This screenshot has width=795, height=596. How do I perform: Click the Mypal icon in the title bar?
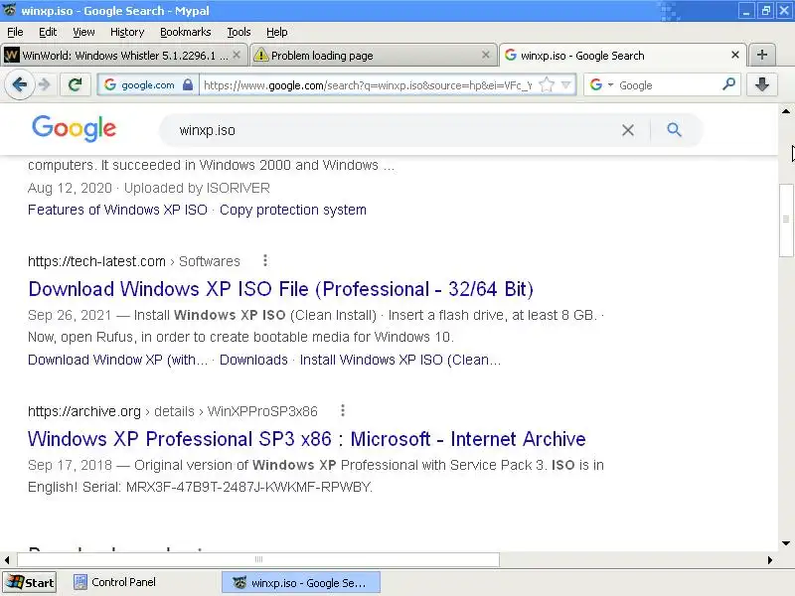9,10
